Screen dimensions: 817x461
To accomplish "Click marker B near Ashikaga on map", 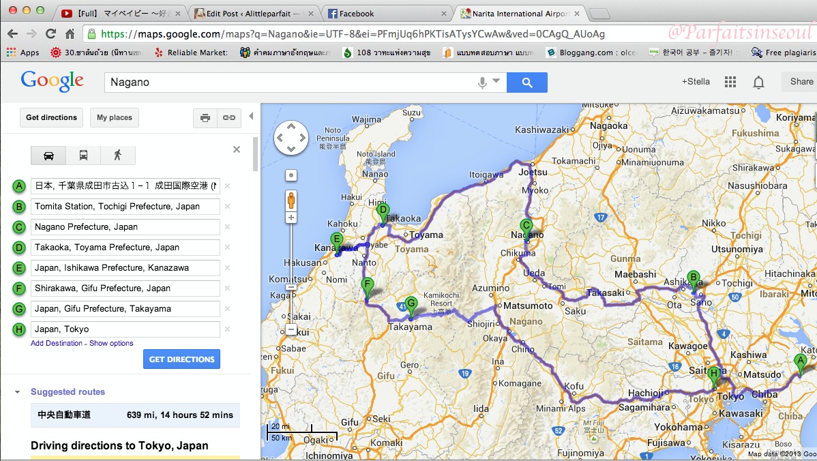I will click(693, 281).
